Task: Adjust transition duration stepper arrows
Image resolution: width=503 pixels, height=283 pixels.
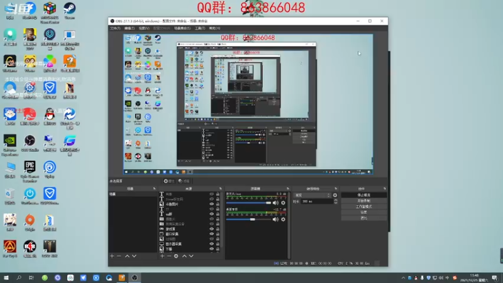Action: pos(336,201)
